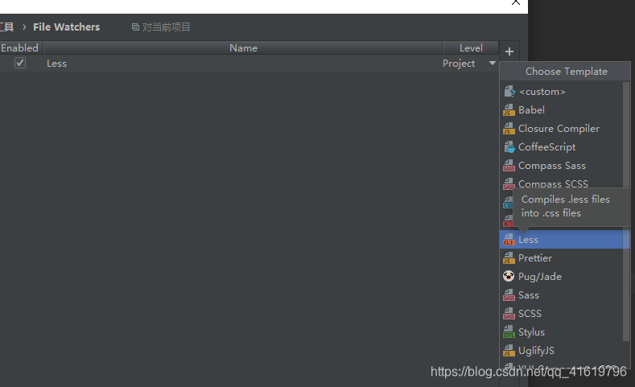
Task: Choose the Stylus template
Action: [562, 332]
